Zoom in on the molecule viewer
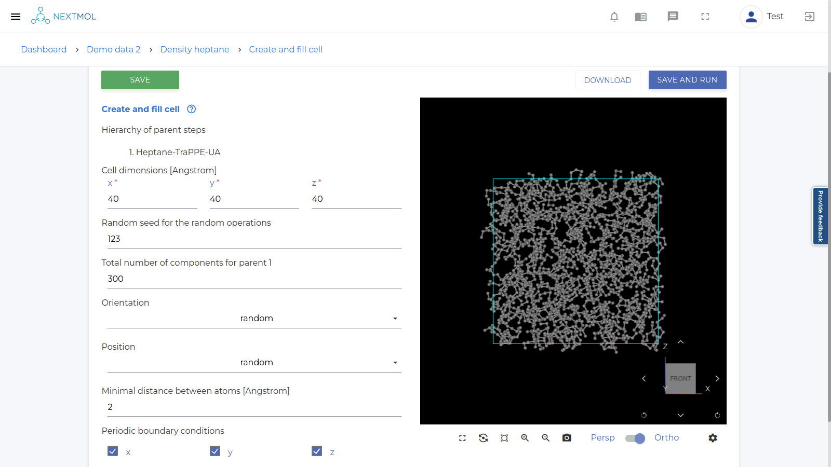 pos(525,438)
